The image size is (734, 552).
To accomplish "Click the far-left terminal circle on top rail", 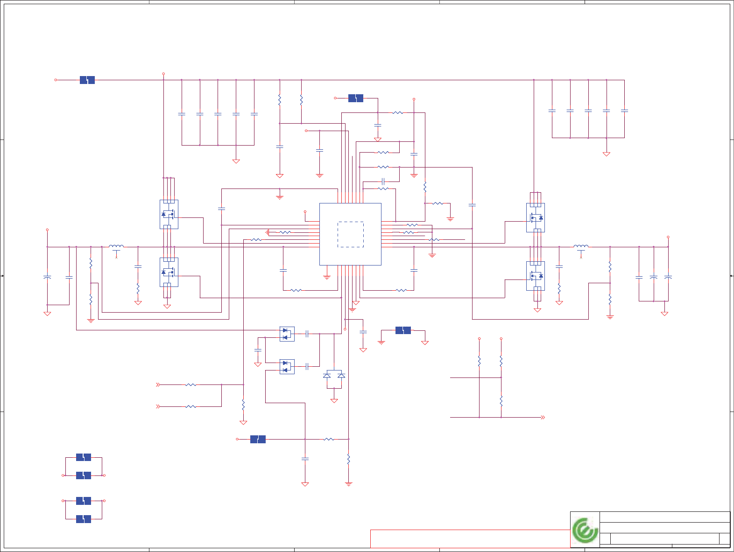I will 56,80.
